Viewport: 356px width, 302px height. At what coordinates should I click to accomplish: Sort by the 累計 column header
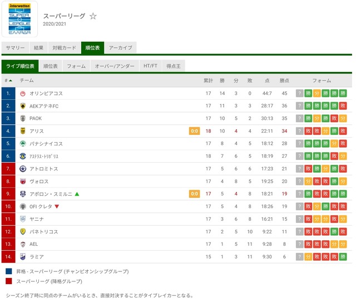click(x=208, y=80)
